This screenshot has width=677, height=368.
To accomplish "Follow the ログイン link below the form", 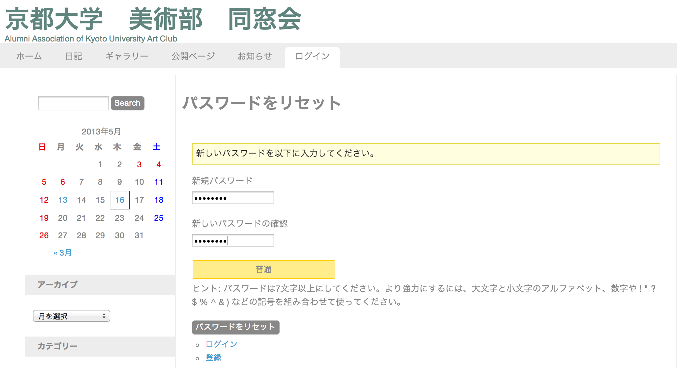I will coord(221,344).
